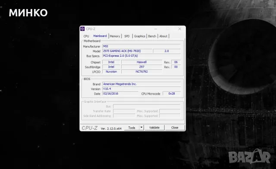Click the model field Z97I GAMING ACK
This screenshot has width=276, height=169.
coord(127,51)
